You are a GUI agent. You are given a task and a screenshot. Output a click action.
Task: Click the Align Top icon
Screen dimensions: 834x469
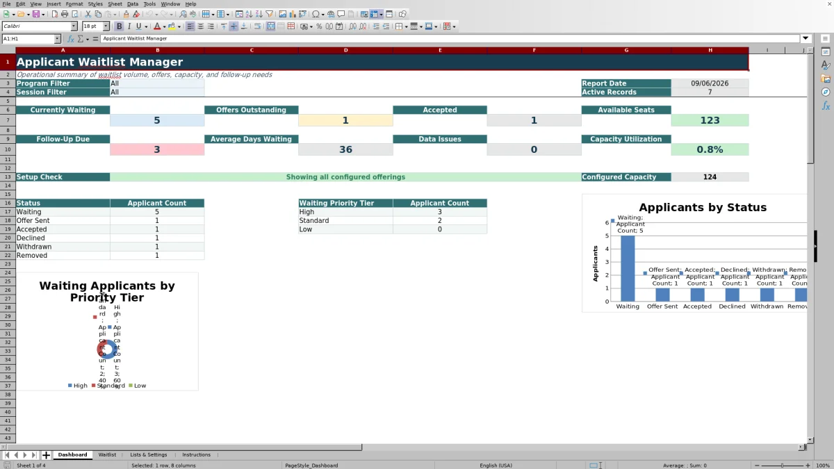[223, 26]
